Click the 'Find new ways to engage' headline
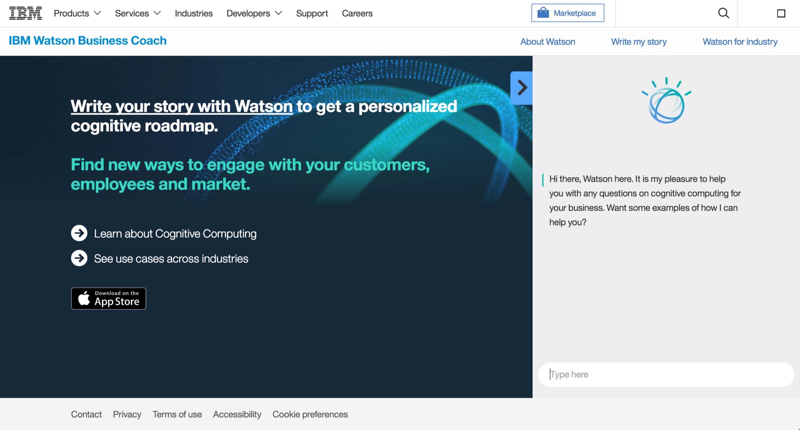This screenshot has width=800, height=430. [250, 175]
